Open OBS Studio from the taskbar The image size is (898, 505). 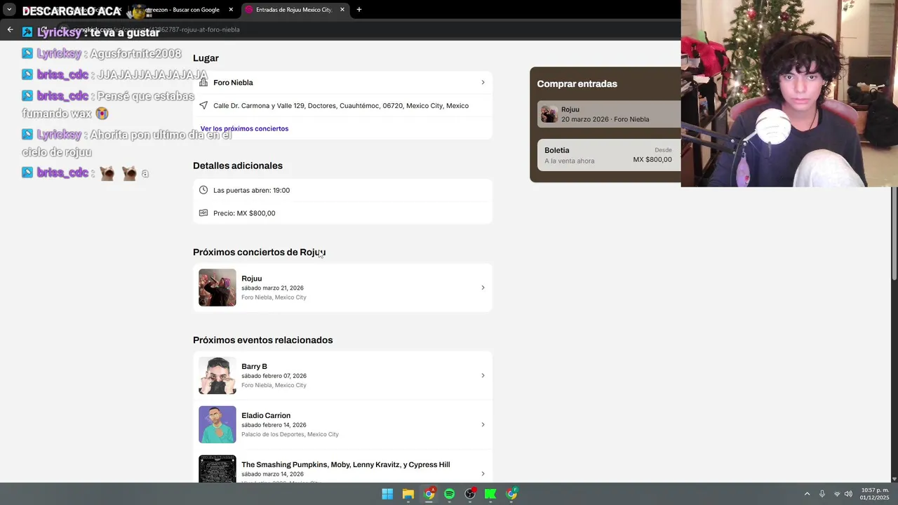pos(470,494)
